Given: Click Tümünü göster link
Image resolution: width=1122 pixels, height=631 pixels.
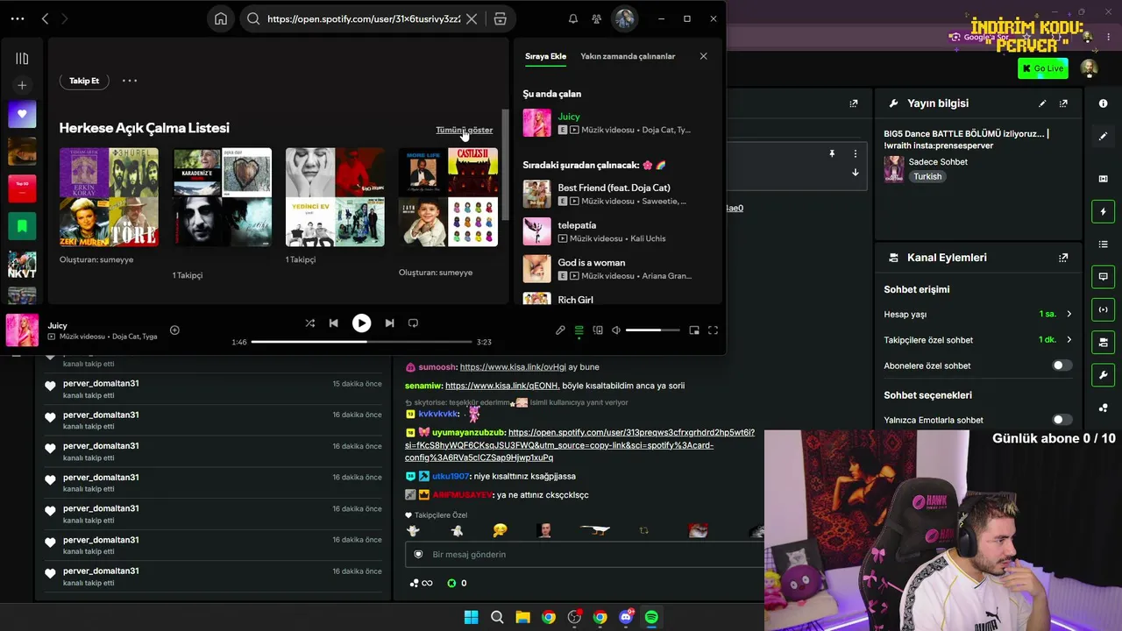Looking at the screenshot, I should [465, 130].
